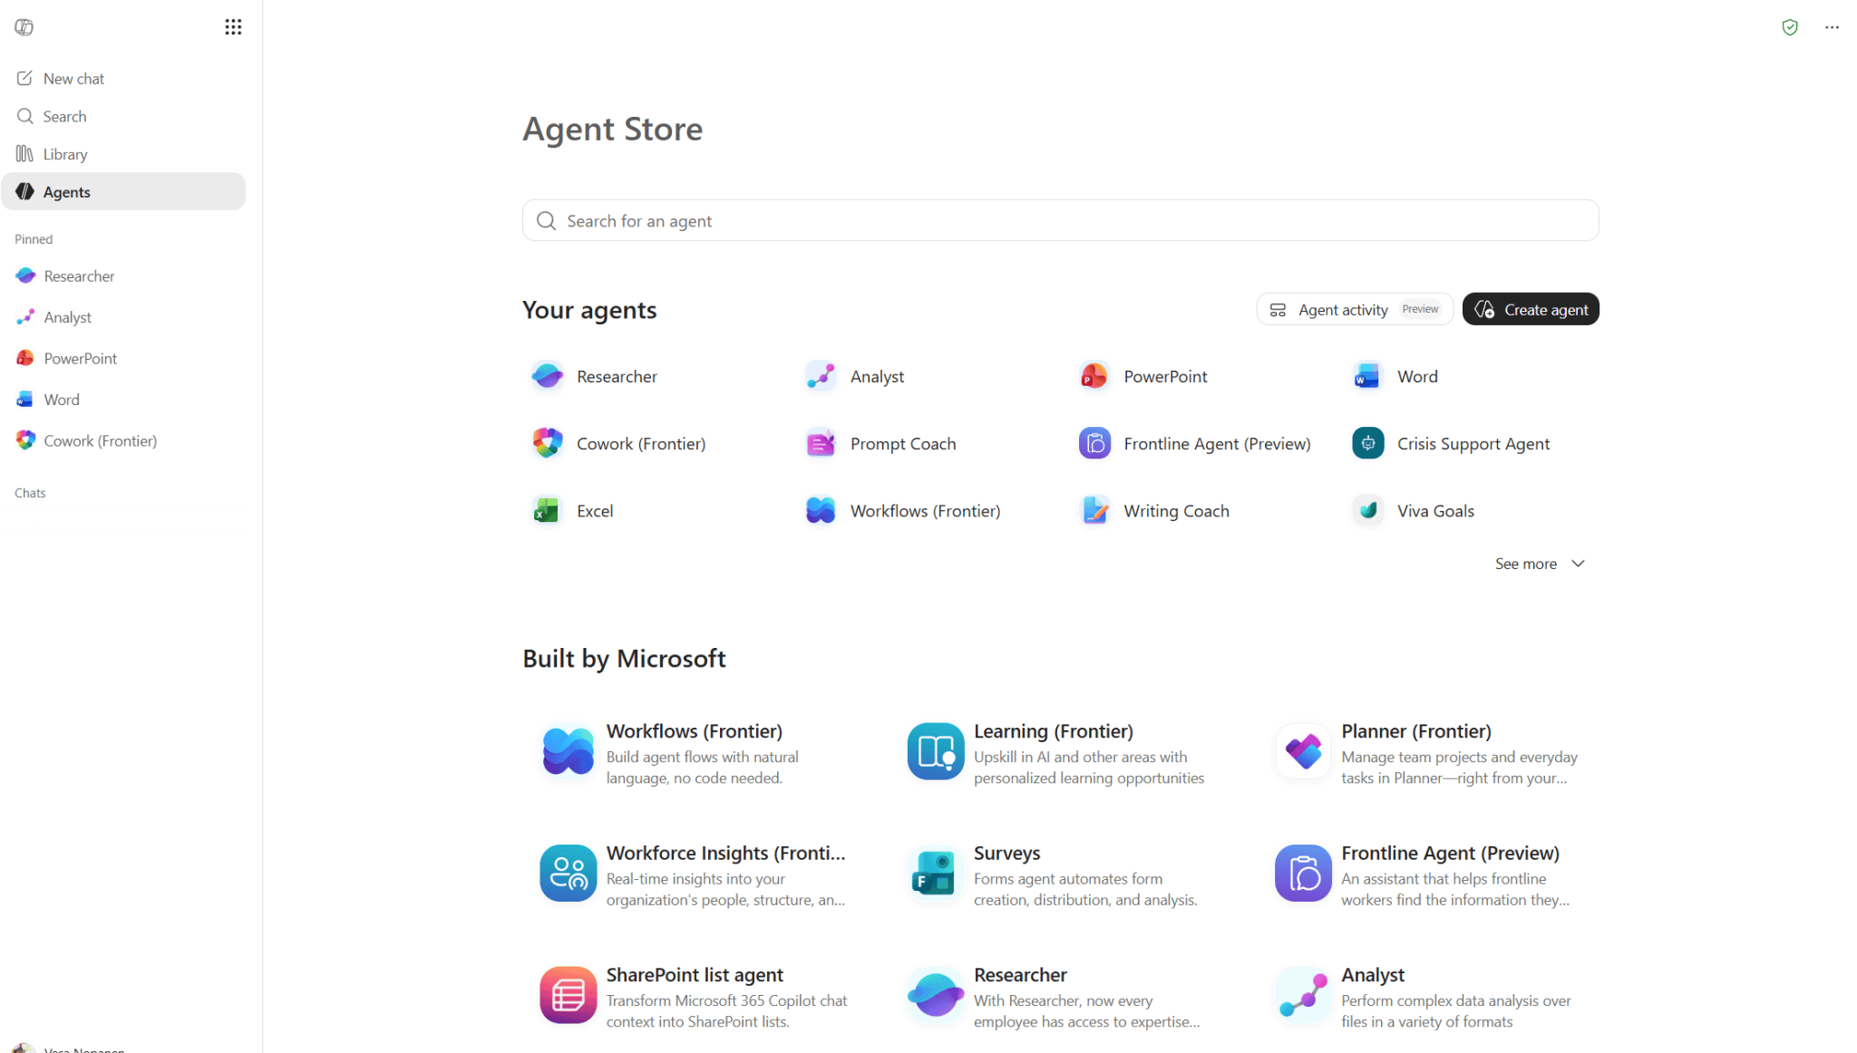Screen dimensions: 1857x1053
Task: Open Analyst under Your agents
Action: (854, 376)
